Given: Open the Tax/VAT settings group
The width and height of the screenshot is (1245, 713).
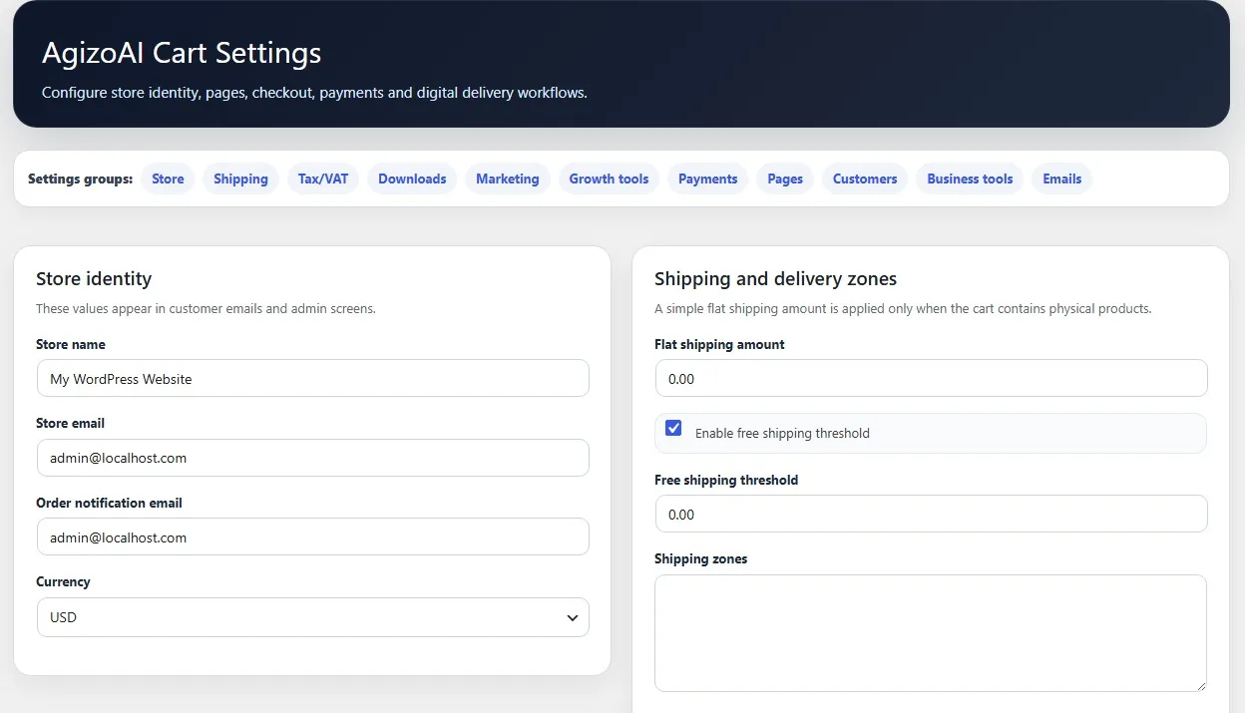Looking at the screenshot, I should click(x=323, y=178).
